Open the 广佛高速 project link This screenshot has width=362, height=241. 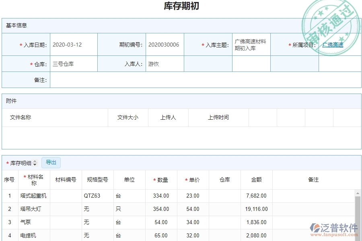[x=333, y=45]
